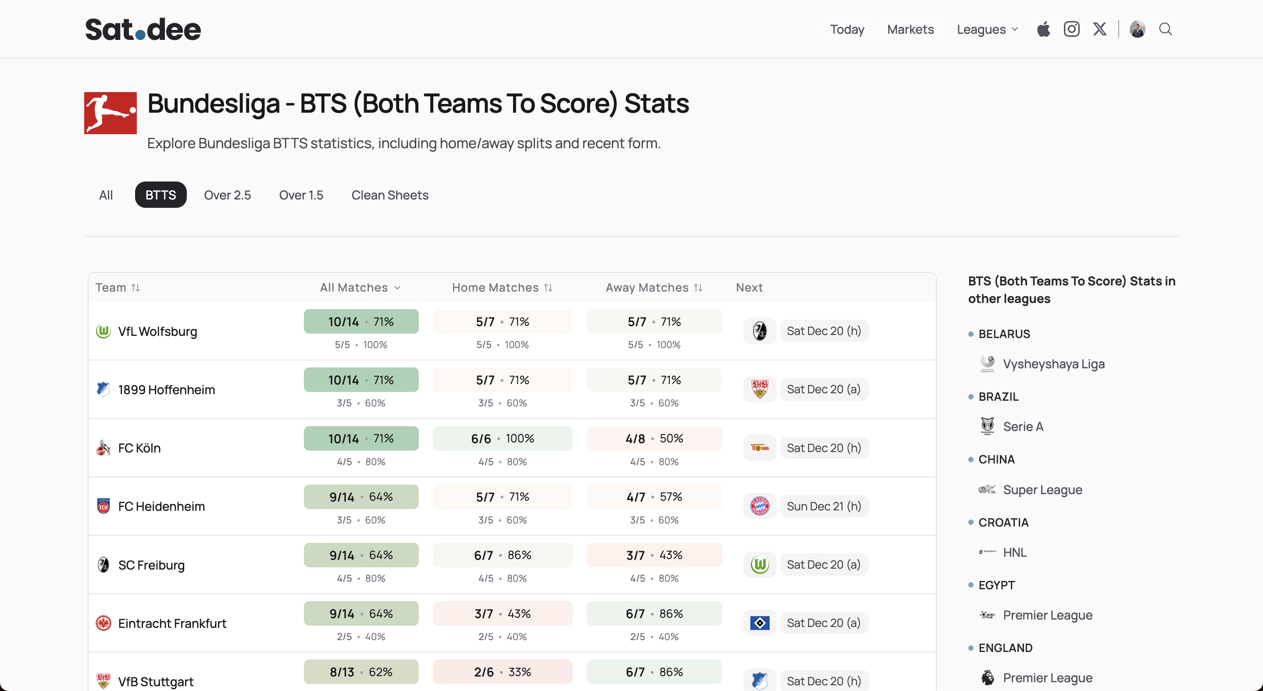Open the X social icon
Screen dimensions: 1263x691
click(x=1099, y=29)
